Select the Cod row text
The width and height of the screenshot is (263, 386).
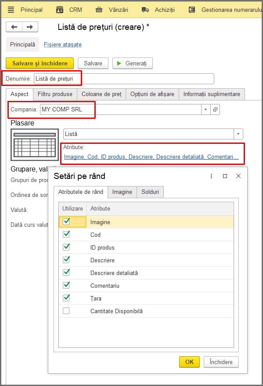coord(95,235)
